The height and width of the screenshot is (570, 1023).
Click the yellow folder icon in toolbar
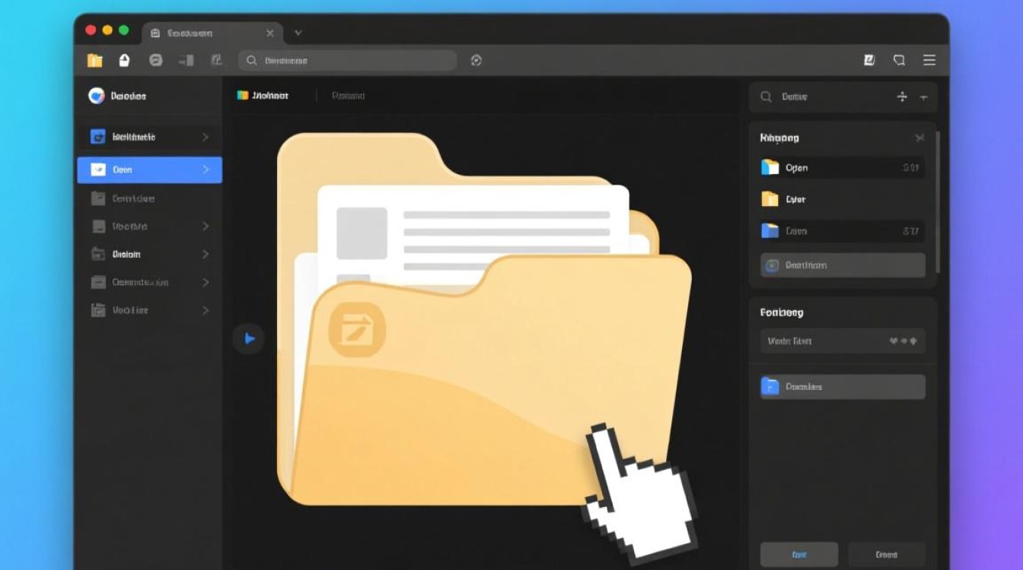point(94,61)
